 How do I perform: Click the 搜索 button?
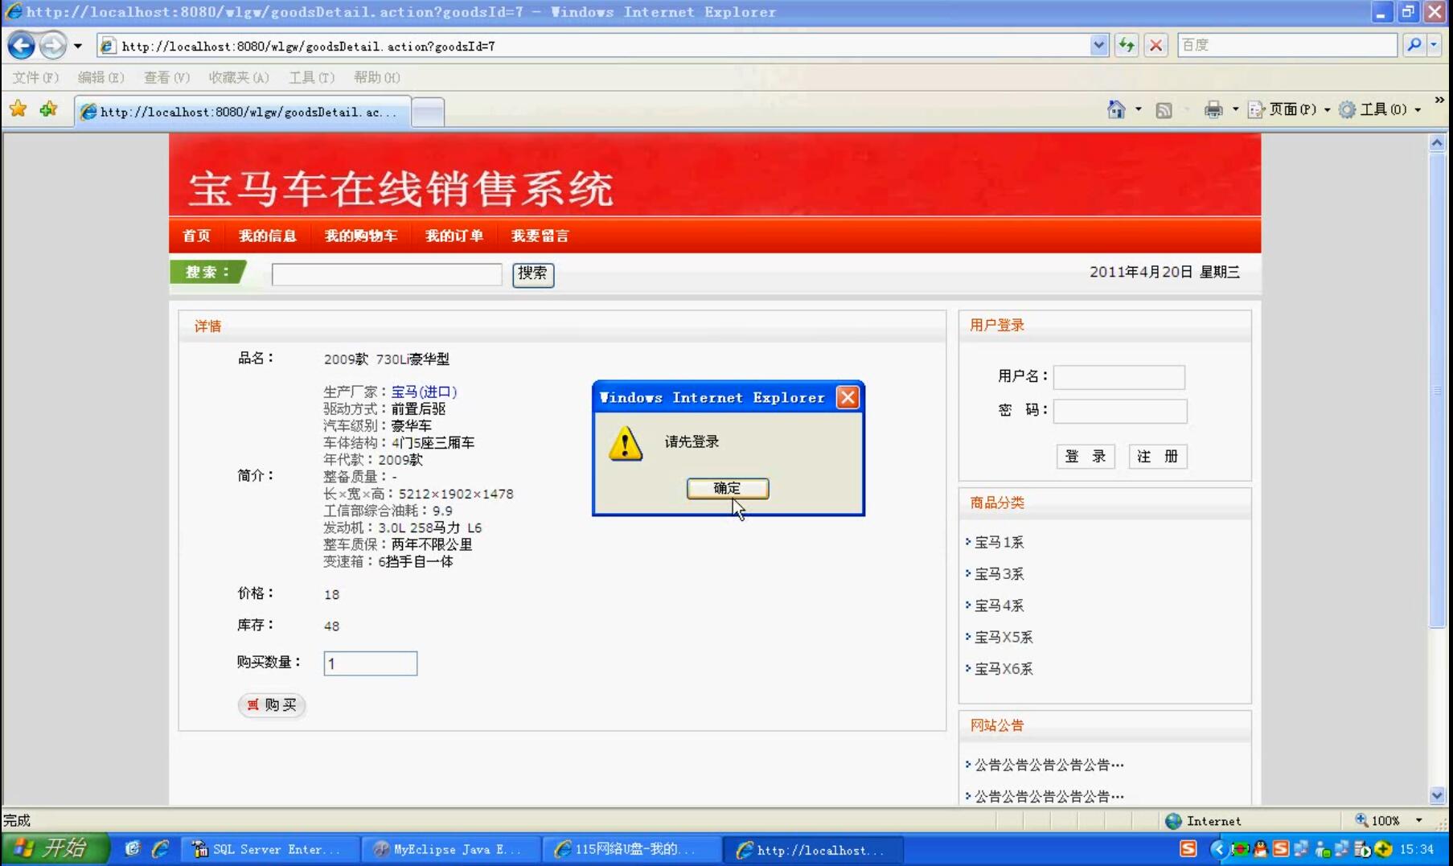tap(533, 274)
